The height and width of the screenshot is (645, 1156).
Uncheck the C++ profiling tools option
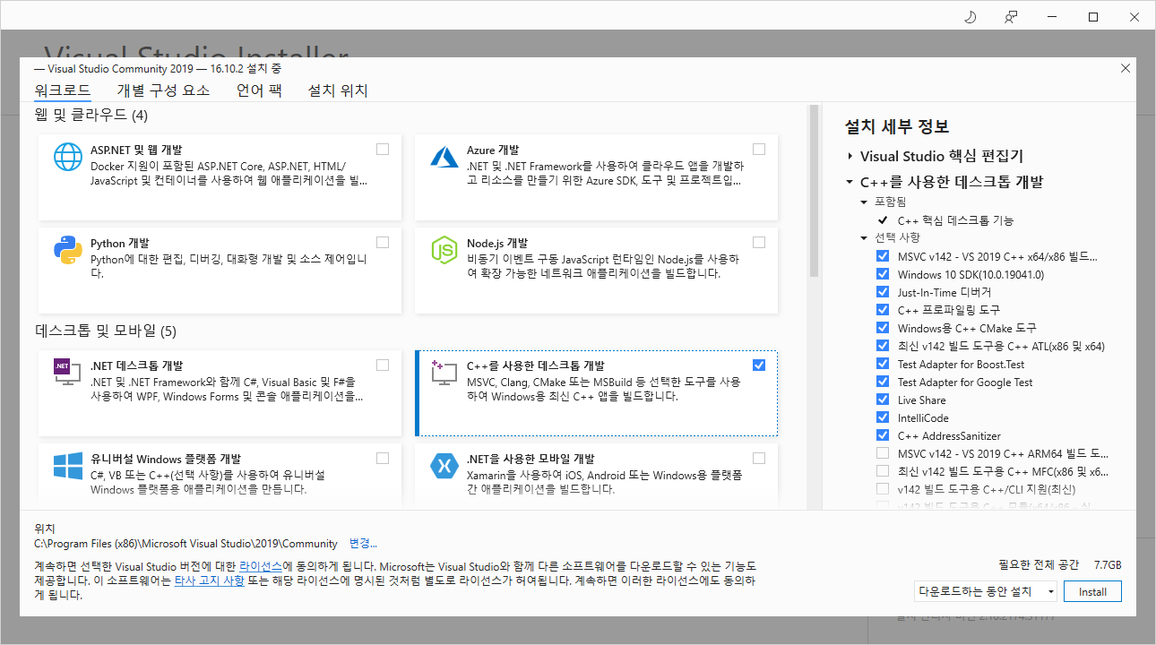click(883, 310)
